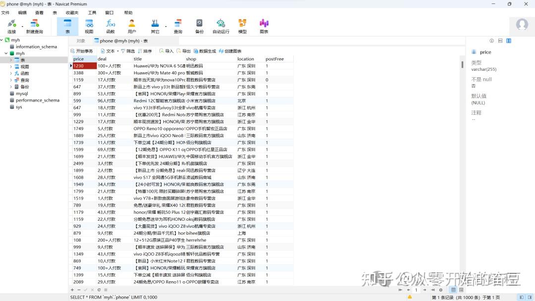Viewport: 535px width, 301px height.
Task: Expand the 查询 queries tree node
Action: click(x=11, y=80)
